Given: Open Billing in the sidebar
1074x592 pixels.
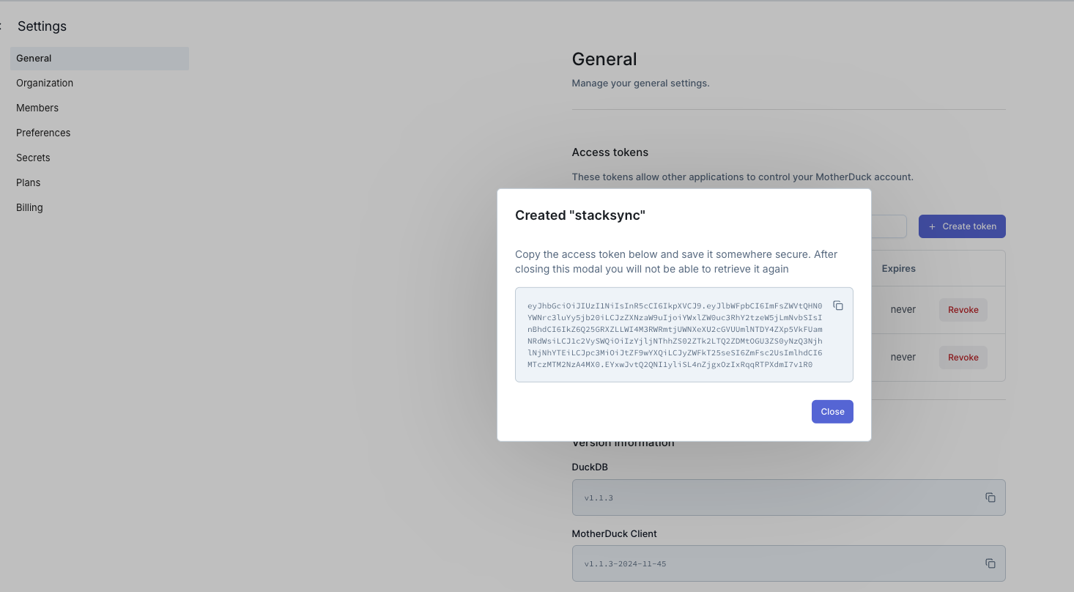Looking at the screenshot, I should click(29, 208).
